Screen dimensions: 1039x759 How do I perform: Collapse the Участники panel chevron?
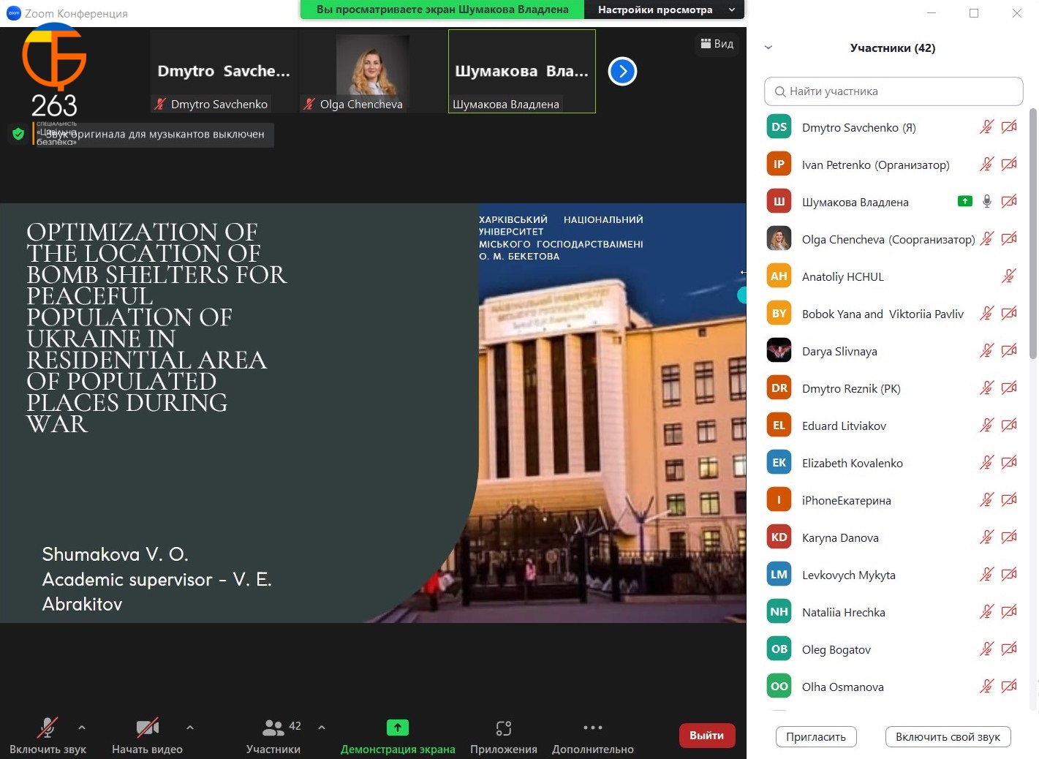point(768,48)
